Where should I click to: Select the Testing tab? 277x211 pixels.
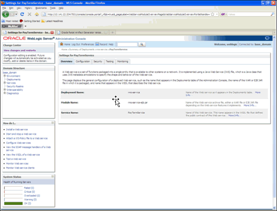110,61
